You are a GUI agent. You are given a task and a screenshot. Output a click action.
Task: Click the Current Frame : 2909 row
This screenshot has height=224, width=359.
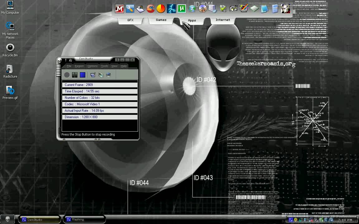[100, 85]
